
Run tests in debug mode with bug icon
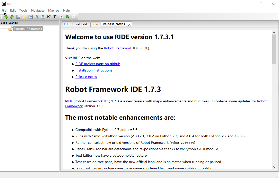tap(67, 16)
